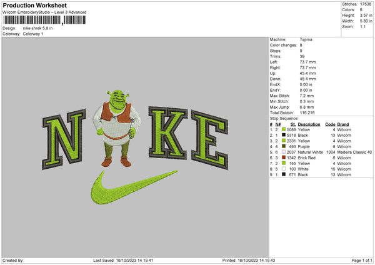Select the embroidered letter N in the preview

point(64,139)
